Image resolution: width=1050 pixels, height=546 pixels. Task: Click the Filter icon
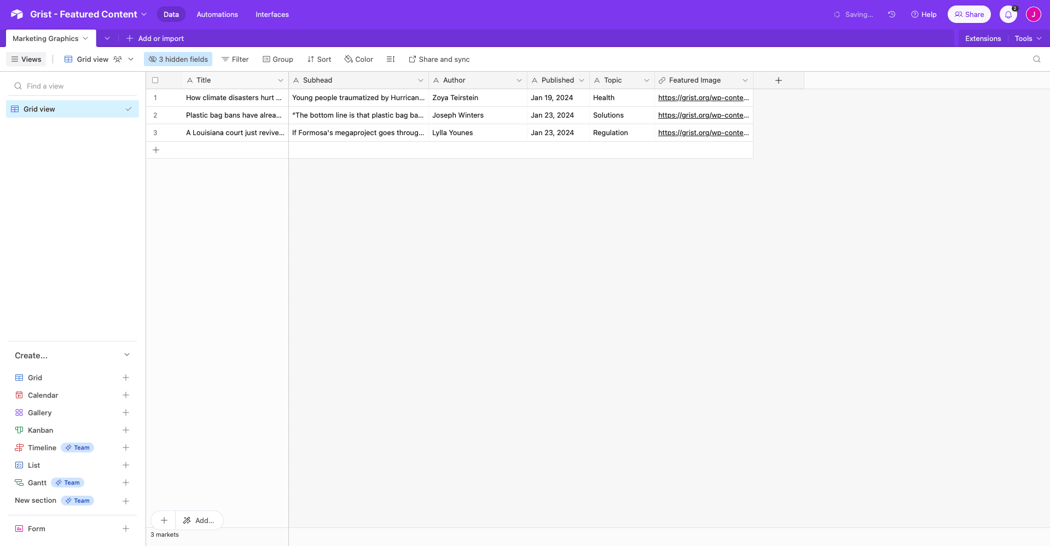225,59
